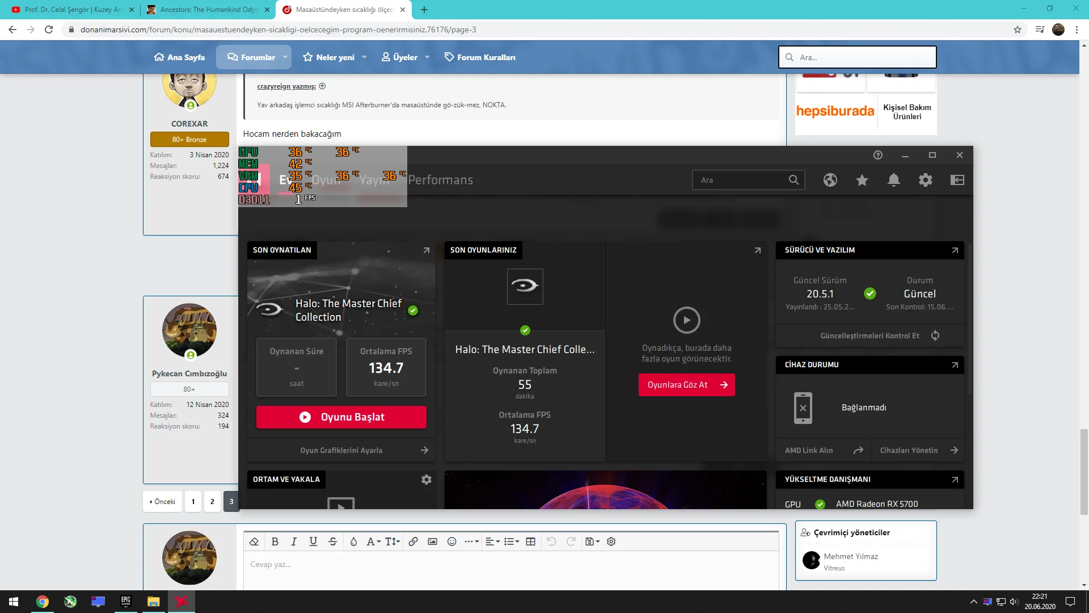Open notifications bell in Radeon Software

click(894, 180)
